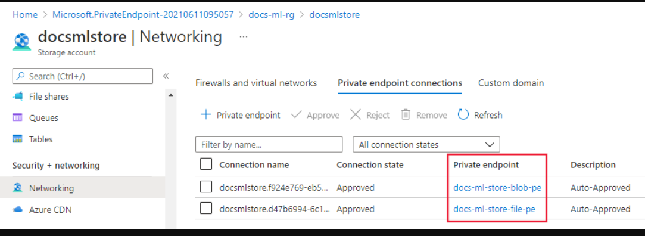Select the Tables icon in sidebar
This screenshot has height=236, width=645.
coord(18,139)
